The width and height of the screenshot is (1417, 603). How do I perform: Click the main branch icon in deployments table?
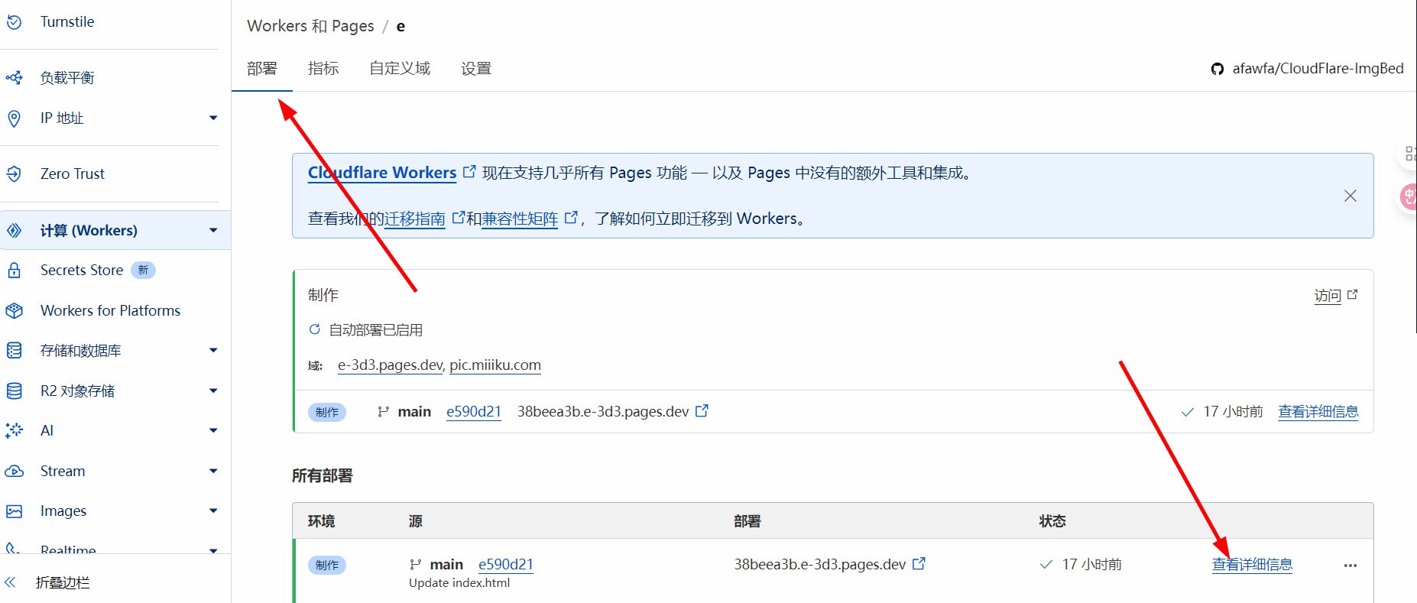[x=415, y=564]
